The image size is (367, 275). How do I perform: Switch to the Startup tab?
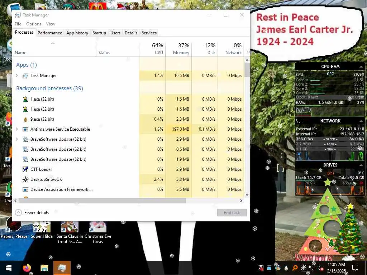pos(99,33)
